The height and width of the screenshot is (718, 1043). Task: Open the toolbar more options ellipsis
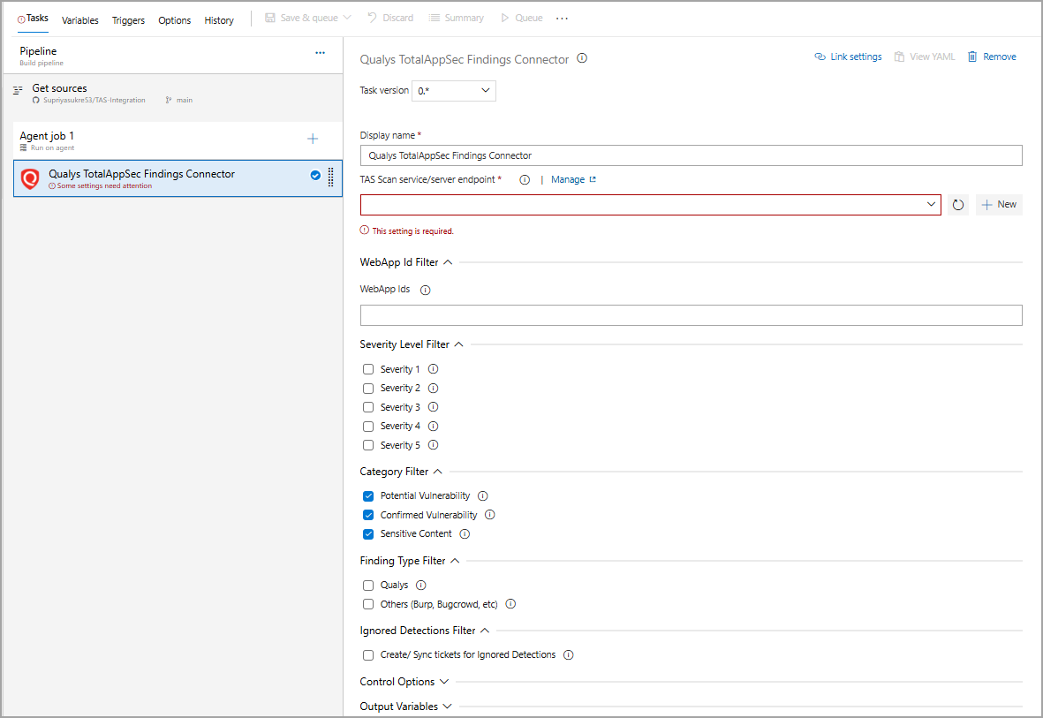562,19
